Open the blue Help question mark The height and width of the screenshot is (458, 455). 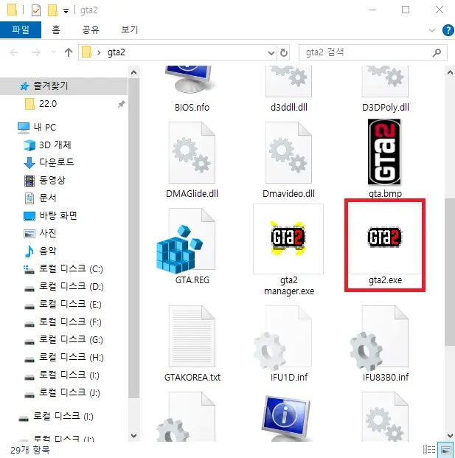click(448, 30)
